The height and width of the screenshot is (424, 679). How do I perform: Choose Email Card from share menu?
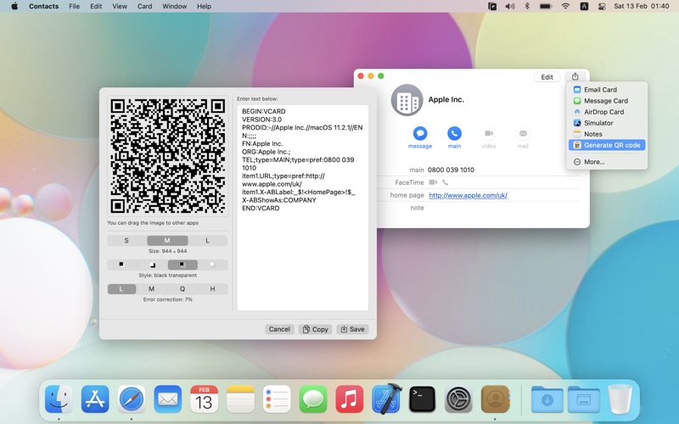(x=606, y=90)
